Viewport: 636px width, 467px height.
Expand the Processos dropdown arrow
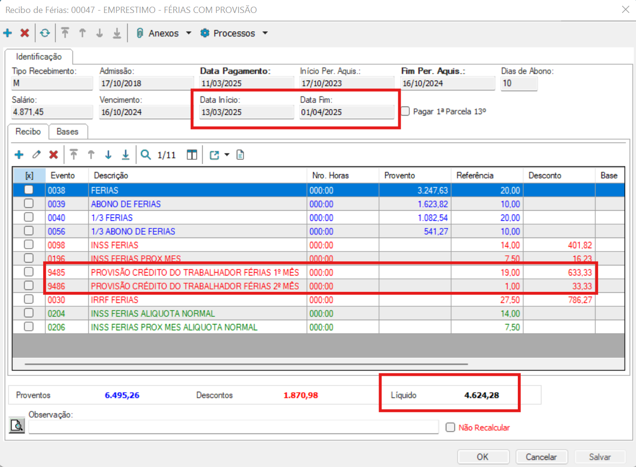point(265,33)
